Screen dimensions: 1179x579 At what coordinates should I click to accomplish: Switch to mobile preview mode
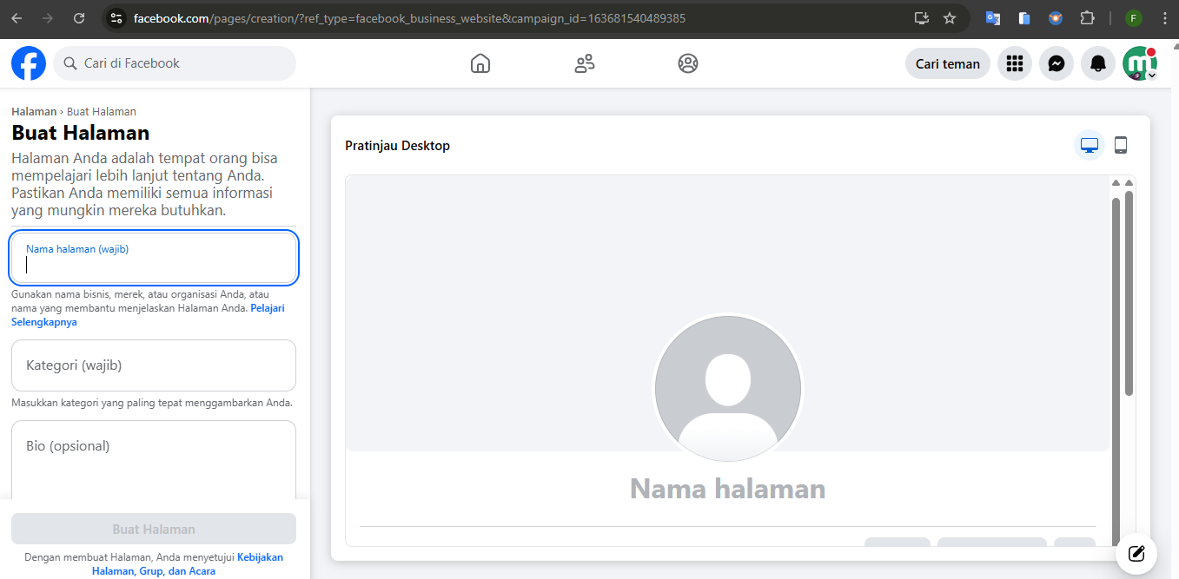click(1121, 146)
